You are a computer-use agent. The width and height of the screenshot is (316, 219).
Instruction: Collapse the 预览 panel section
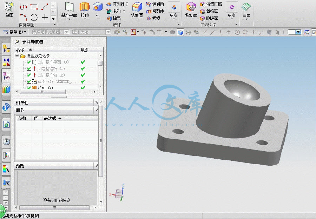(x=97, y=166)
